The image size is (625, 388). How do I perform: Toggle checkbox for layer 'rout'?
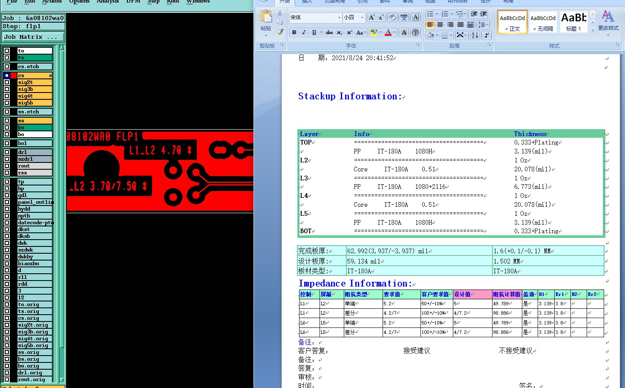point(7,166)
